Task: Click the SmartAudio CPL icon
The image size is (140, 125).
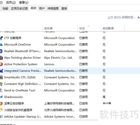Action: (1, 77)
